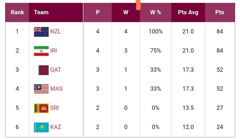Sort by the Rank column header
Image resolution: width=240 pixels, height=139 pixels.
click(17, 12)
